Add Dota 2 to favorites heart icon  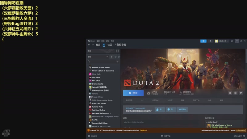241,93
